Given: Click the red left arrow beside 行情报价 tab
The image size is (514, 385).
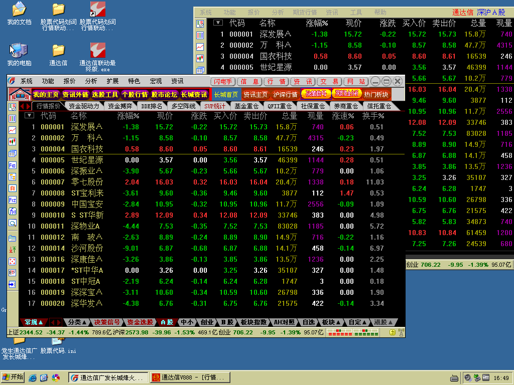Looking at the screenshot, I should 22,106.
